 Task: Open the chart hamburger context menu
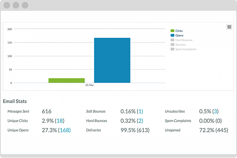(229, 27)
